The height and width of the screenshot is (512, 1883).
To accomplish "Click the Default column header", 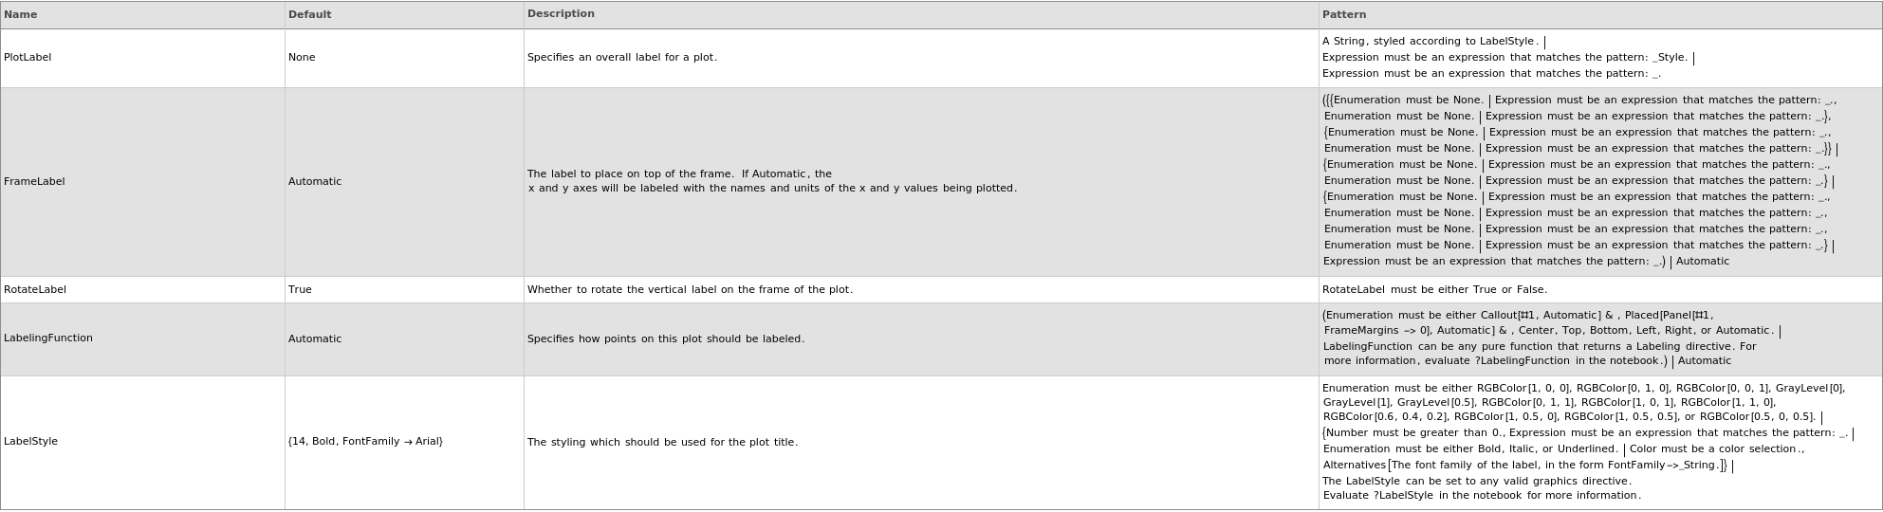I will pos(309,15).
